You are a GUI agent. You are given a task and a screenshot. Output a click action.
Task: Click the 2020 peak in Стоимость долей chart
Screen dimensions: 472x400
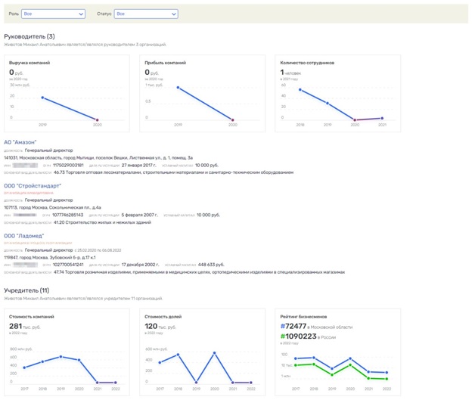pyautogui.click(x=215, y=353)
